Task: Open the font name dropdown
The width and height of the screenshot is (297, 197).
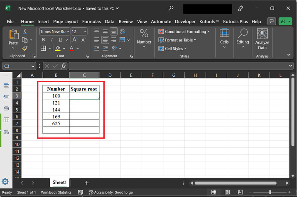Action: pyautogui.click(x=67, y=32)
